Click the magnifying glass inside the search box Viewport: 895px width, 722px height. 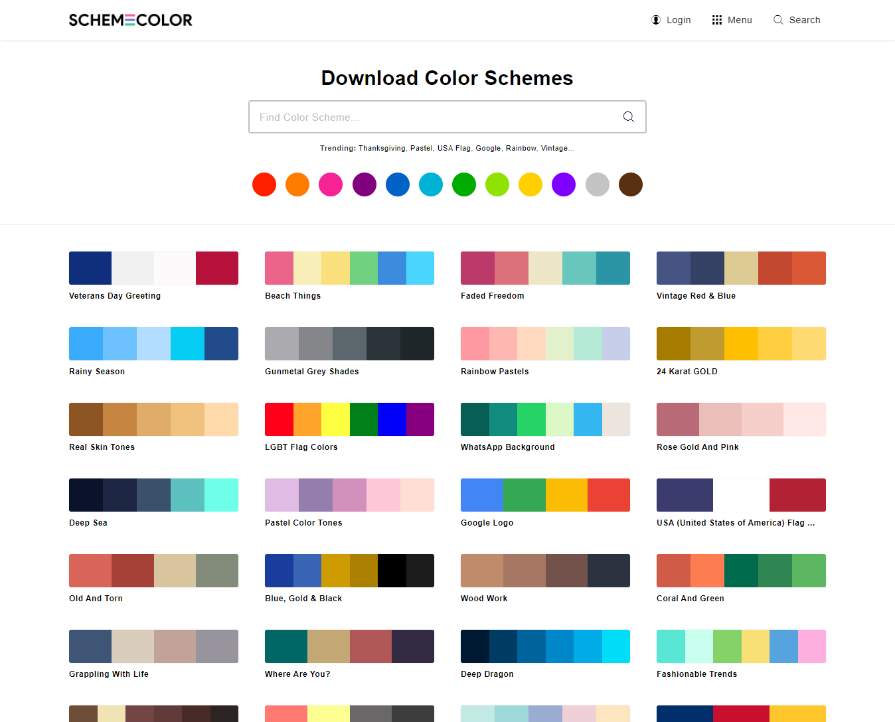pos(628,116)
